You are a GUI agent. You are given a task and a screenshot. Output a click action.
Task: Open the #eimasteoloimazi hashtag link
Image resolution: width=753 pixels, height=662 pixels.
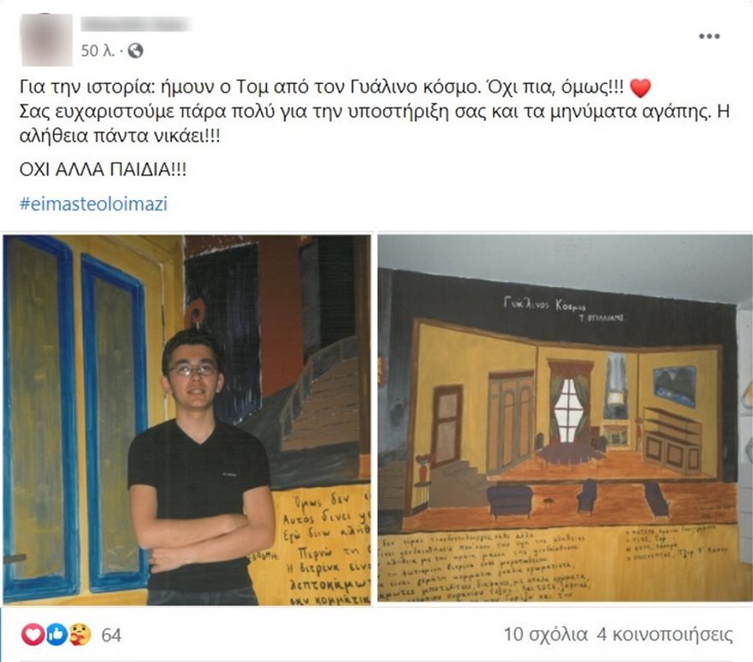click(x=93, y=204)
